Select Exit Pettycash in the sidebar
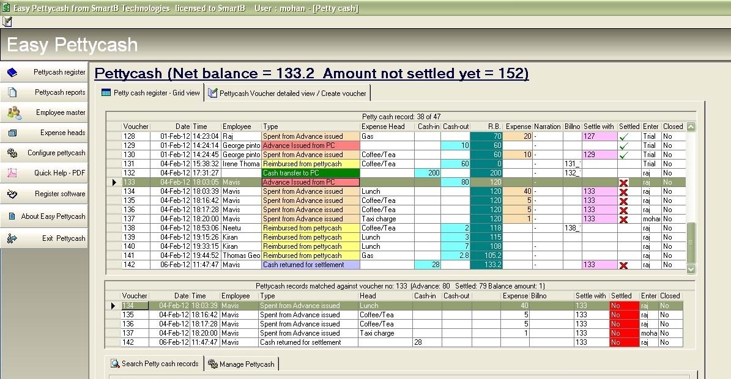731x379 pixels. (x=44, y=238)
